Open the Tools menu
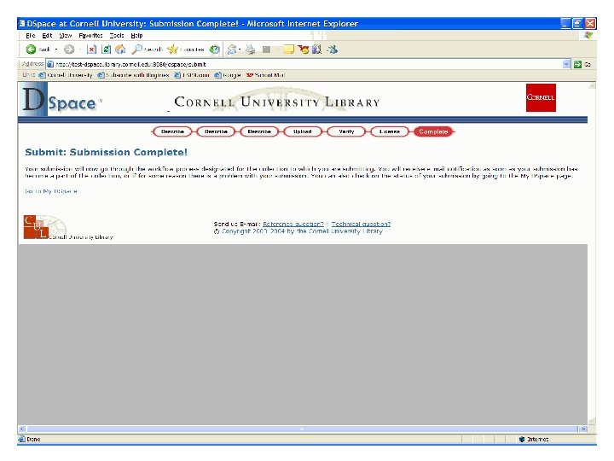614x461 pixels. 117,35
